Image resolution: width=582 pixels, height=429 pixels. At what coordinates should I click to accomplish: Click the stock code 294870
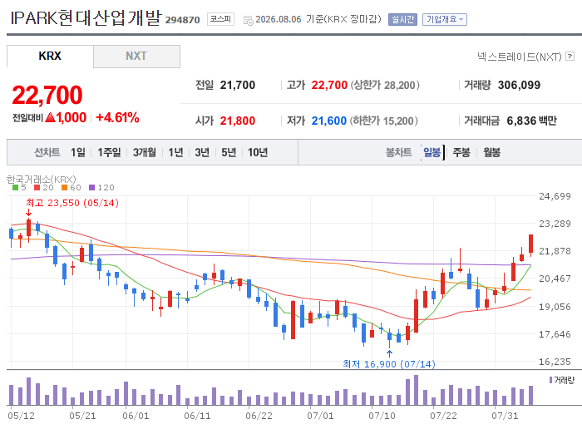point(183,20)
